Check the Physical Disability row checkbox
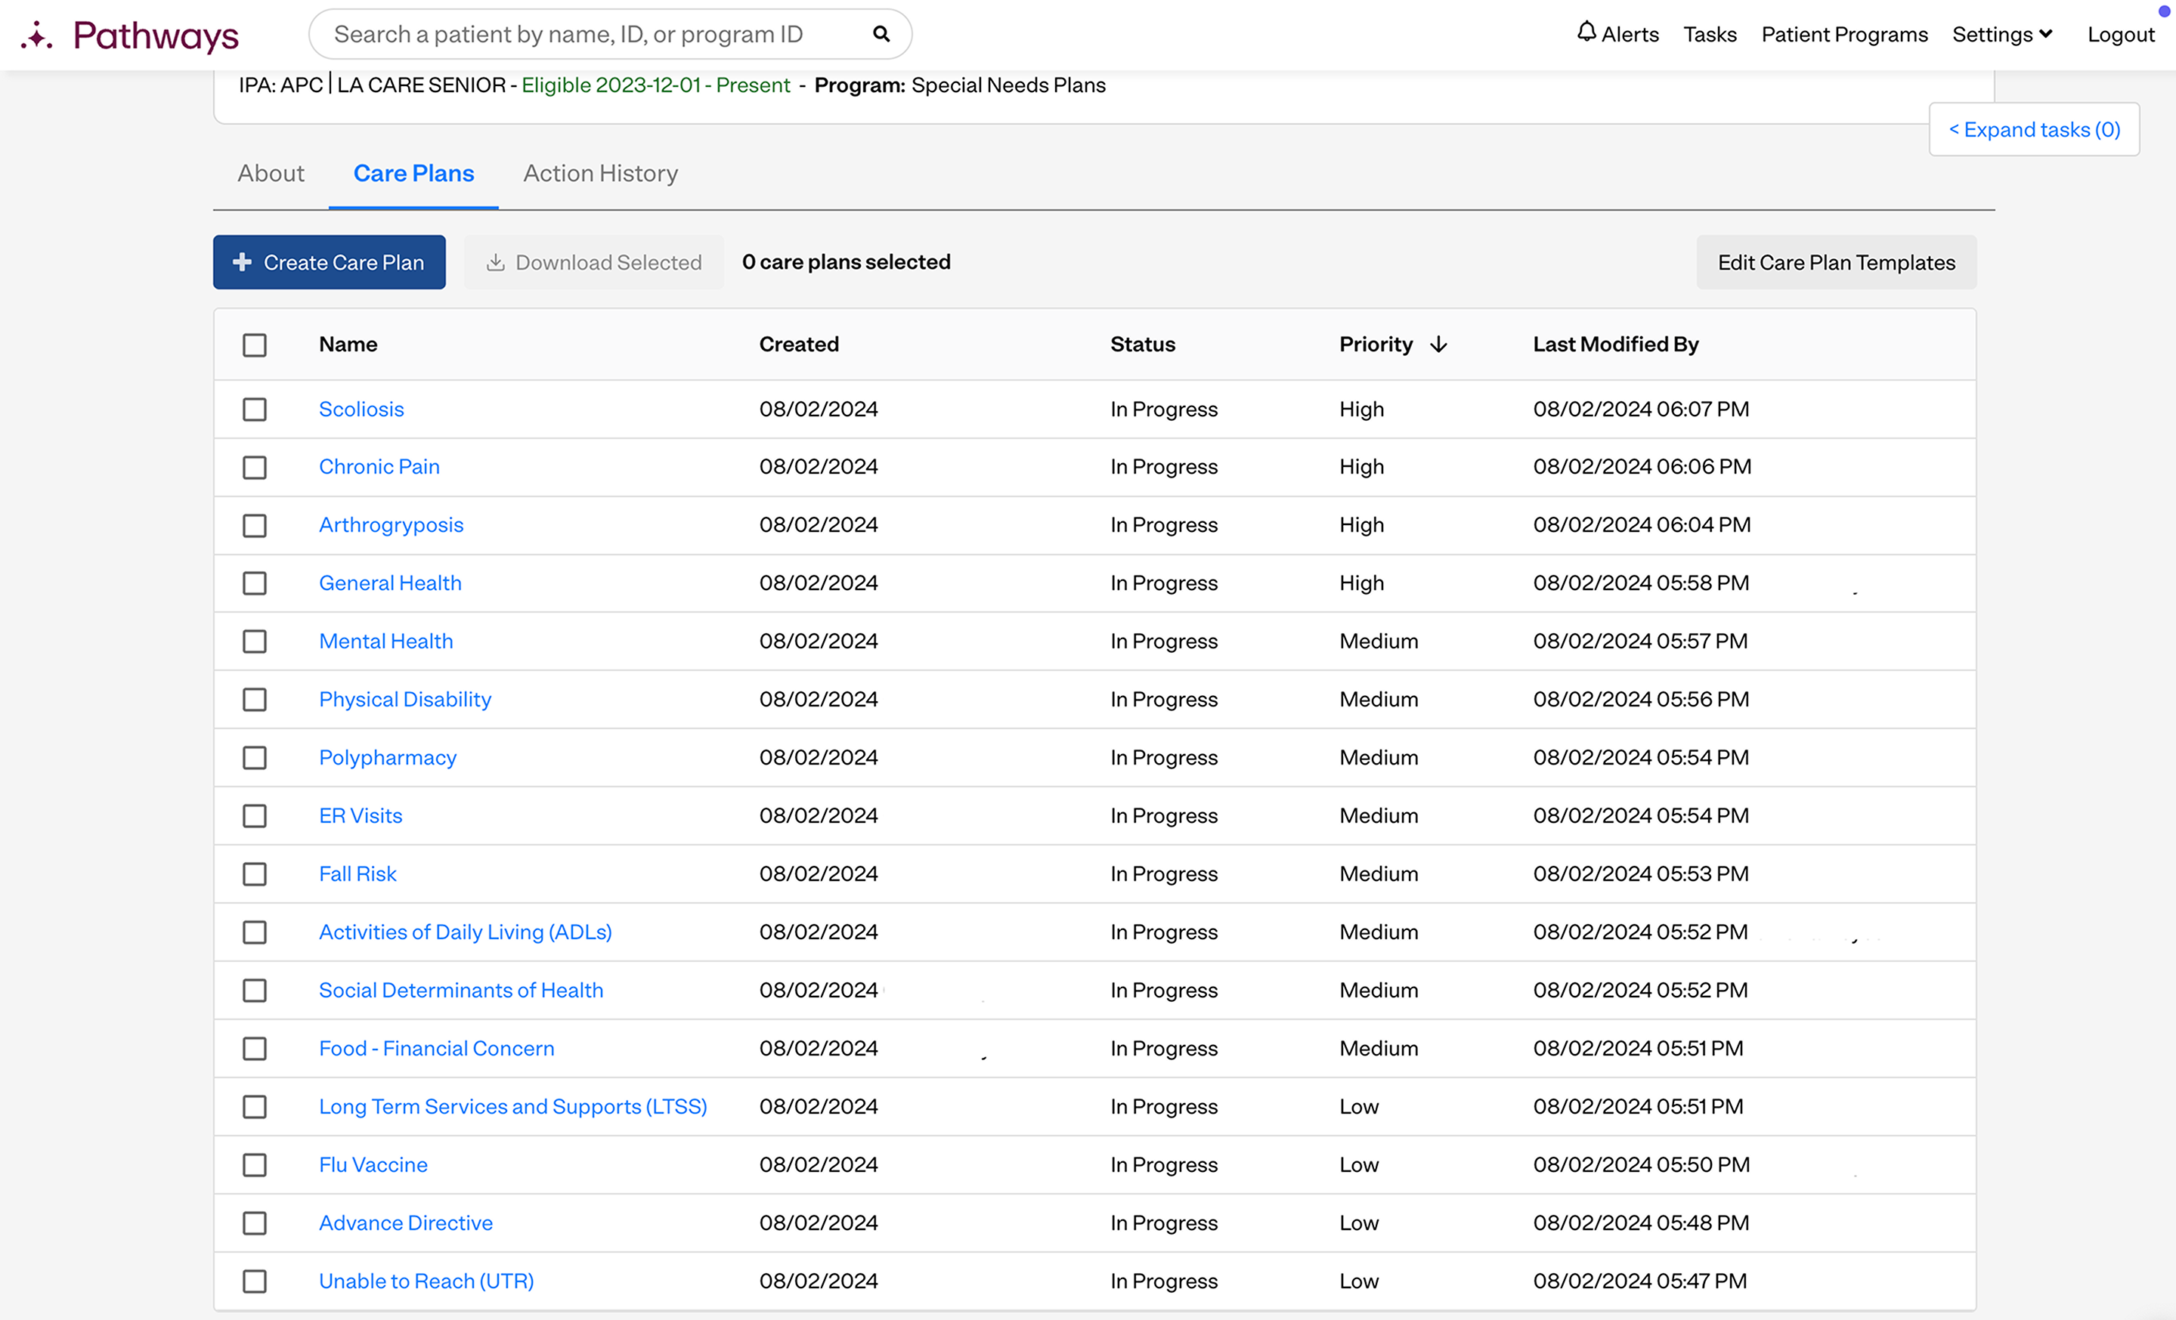The image size is (2176, 1320). pyautogui.click(x=255, y=700)
